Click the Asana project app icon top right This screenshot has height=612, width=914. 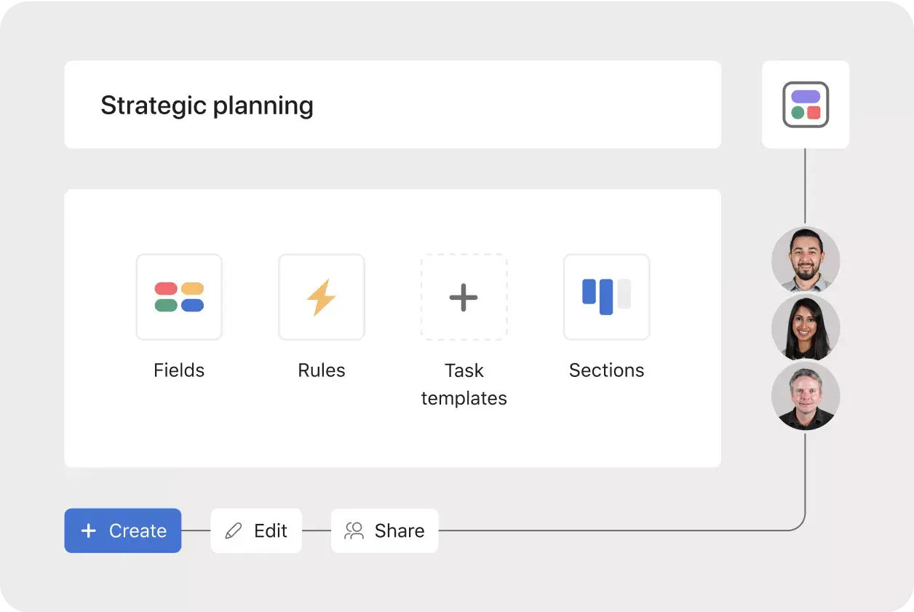click(806, 104)
